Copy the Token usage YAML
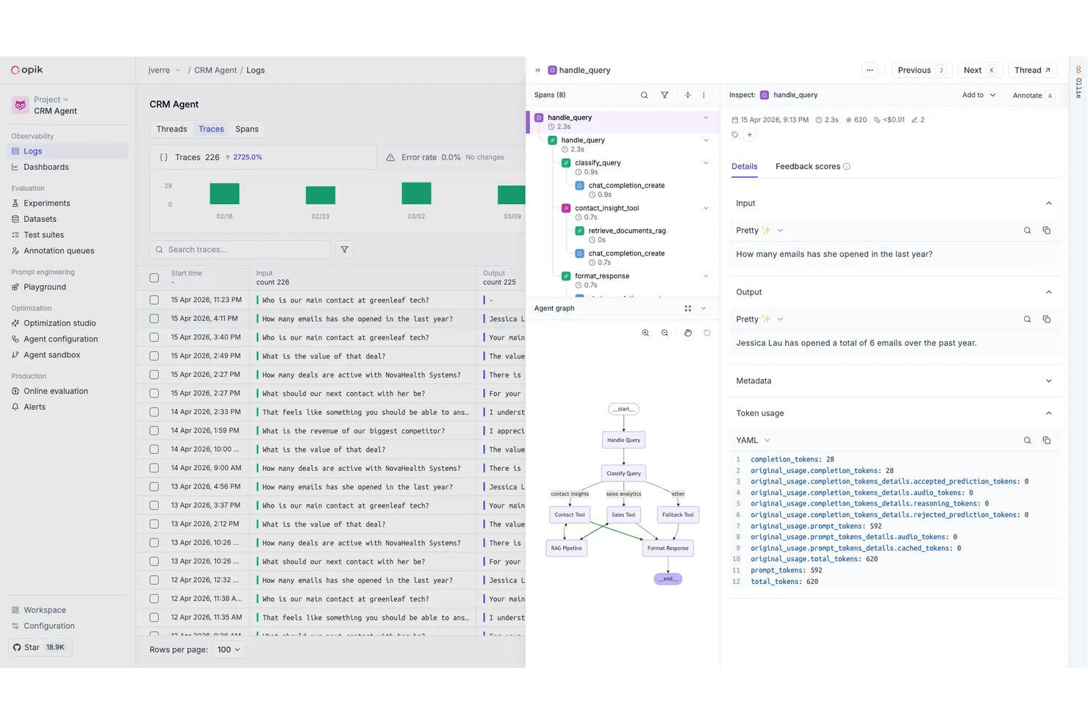 pos(1046,441)
